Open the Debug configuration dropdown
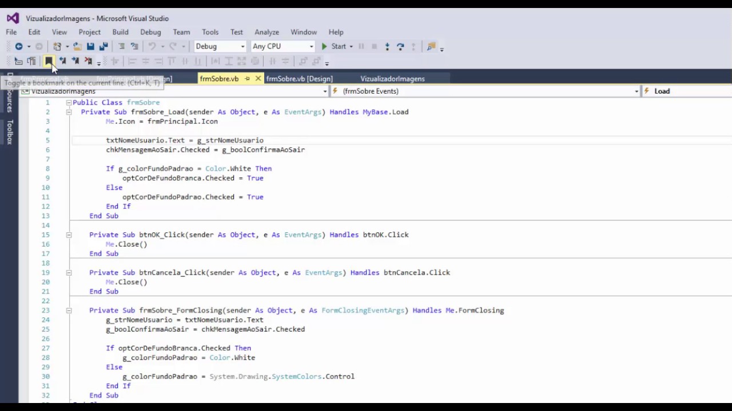 pos(220,46)
